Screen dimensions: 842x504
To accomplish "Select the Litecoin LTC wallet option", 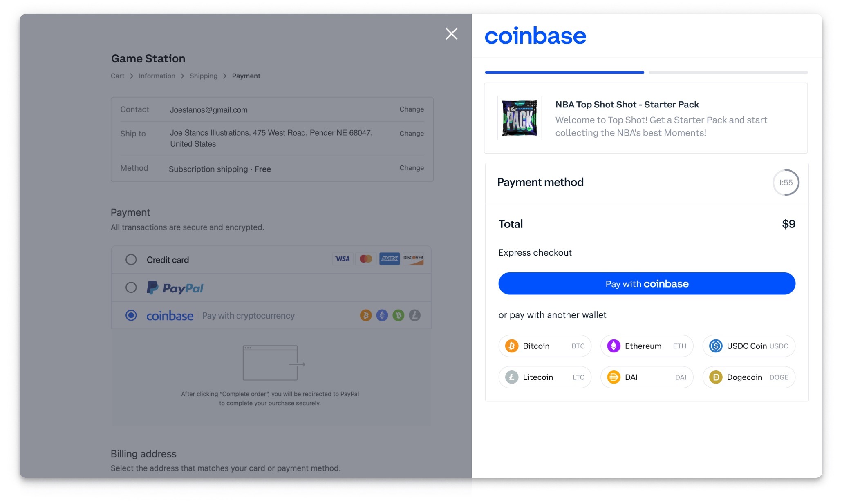I will 545,377.
